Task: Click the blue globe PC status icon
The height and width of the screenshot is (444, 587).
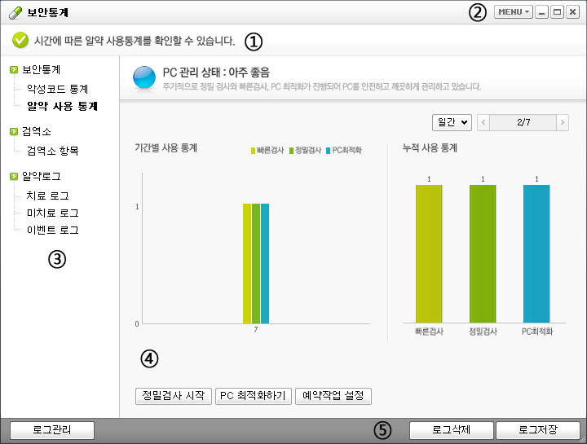Action: pyautogui.click(x=143, y=77)
